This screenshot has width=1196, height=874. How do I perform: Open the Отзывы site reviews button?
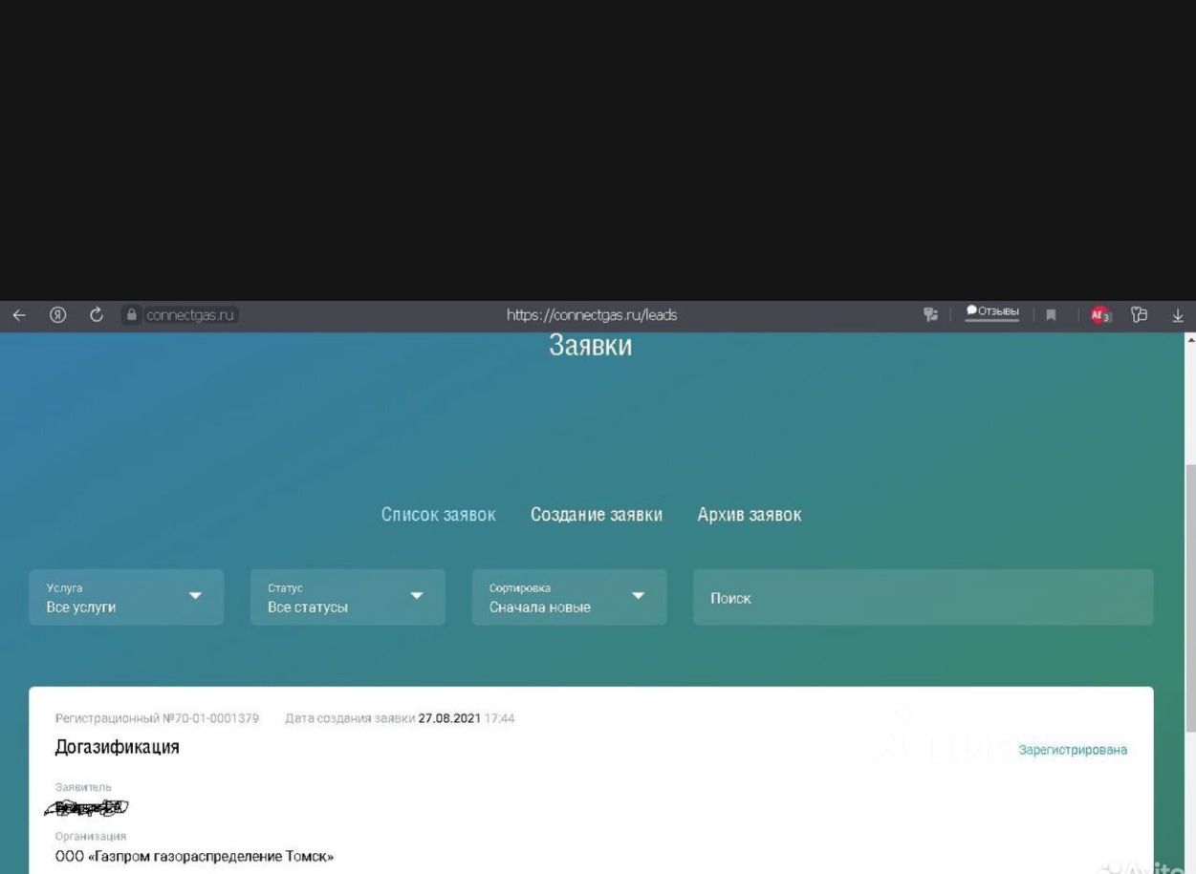(x=992, y=312)
